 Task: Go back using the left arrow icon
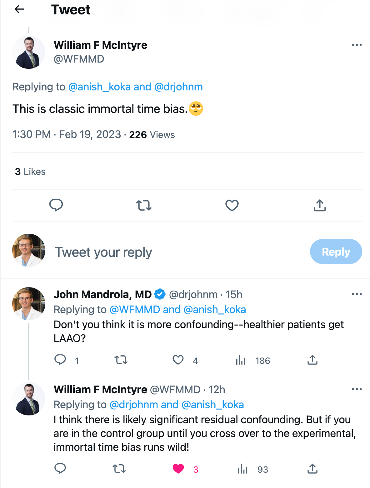coord(19,9)
